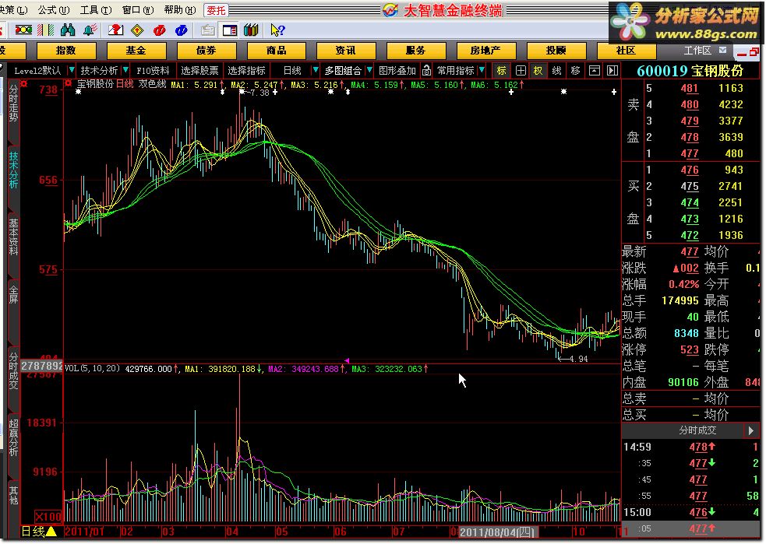Viewport: 766px width, 544px height.
Task: Click the 选择股票 button
Action: tap(199, 70)
